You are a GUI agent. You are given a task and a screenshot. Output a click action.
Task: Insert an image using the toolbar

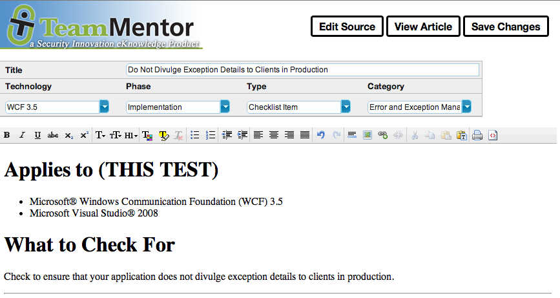click(x=368, y=135)
